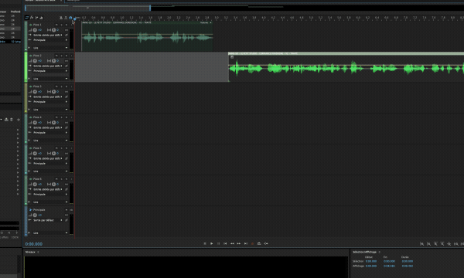Screen dimensions: 464x278
Task: Click Piste 1 phase invert icon beside input
Action: pos(67,36)
